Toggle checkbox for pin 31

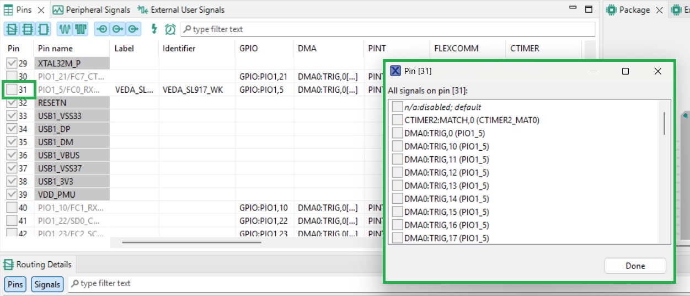point(12,89)
